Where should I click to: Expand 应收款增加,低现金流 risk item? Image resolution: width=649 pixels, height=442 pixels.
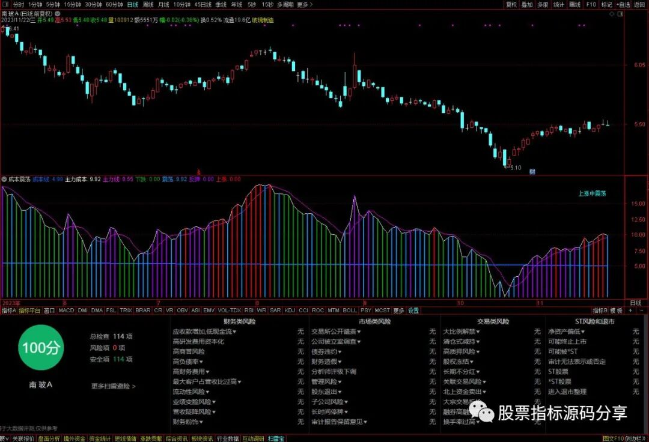point(204,331)
